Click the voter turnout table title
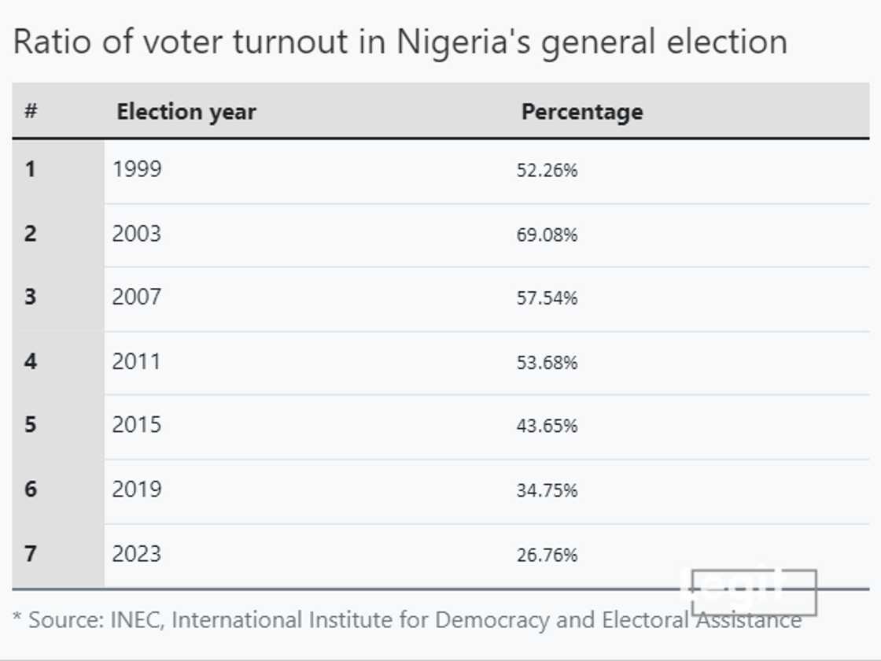Screen dimensions: 881x661 (x=400, y=42)
